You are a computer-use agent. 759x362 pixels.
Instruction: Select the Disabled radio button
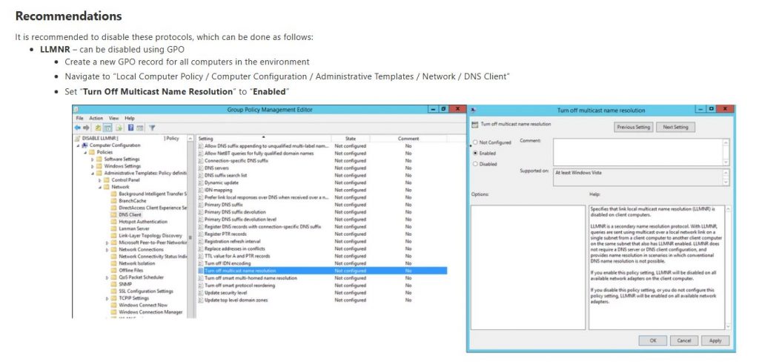(475, 164)
